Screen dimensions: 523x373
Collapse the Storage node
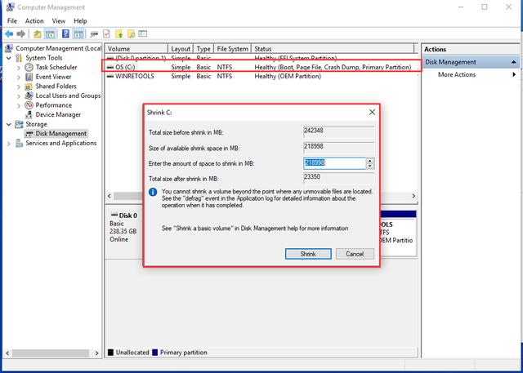9,124
